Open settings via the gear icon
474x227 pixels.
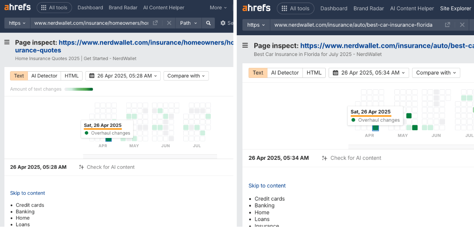click(224, 23)
